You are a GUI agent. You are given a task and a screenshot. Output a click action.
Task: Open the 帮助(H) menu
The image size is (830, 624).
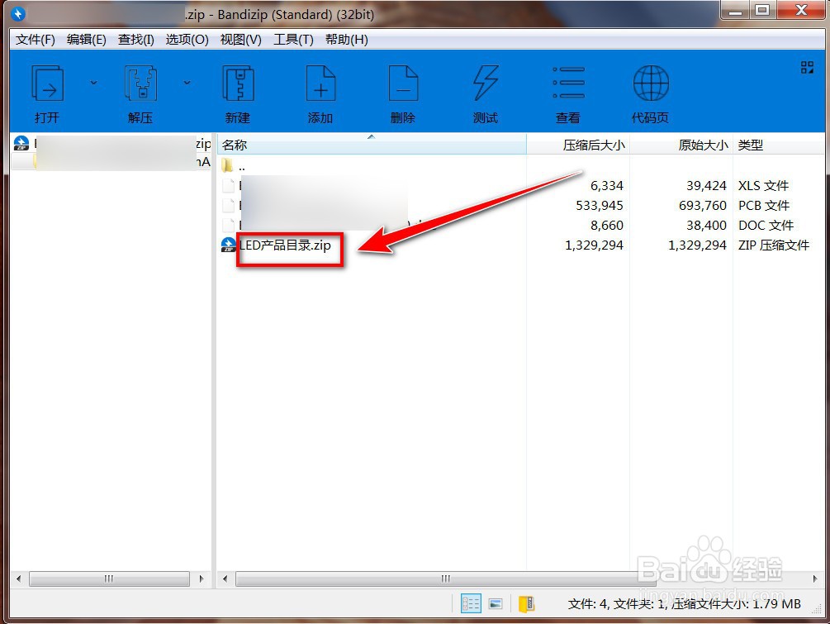(346, 40)
